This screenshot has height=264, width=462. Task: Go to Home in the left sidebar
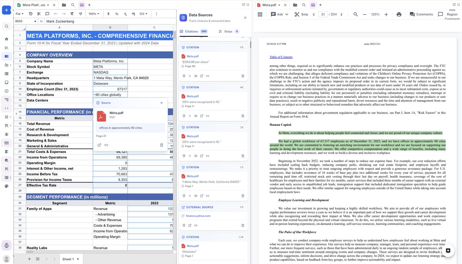pos(7,39)
